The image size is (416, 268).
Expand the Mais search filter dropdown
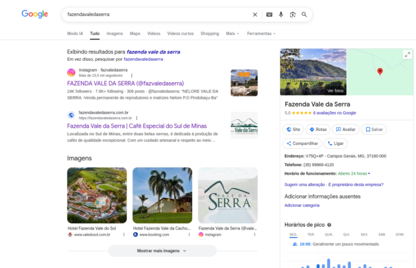[231, 33]
